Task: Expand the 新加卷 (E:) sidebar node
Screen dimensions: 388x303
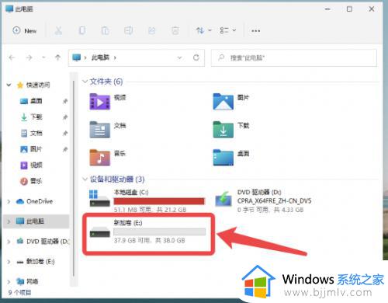Action: (9, 262)
